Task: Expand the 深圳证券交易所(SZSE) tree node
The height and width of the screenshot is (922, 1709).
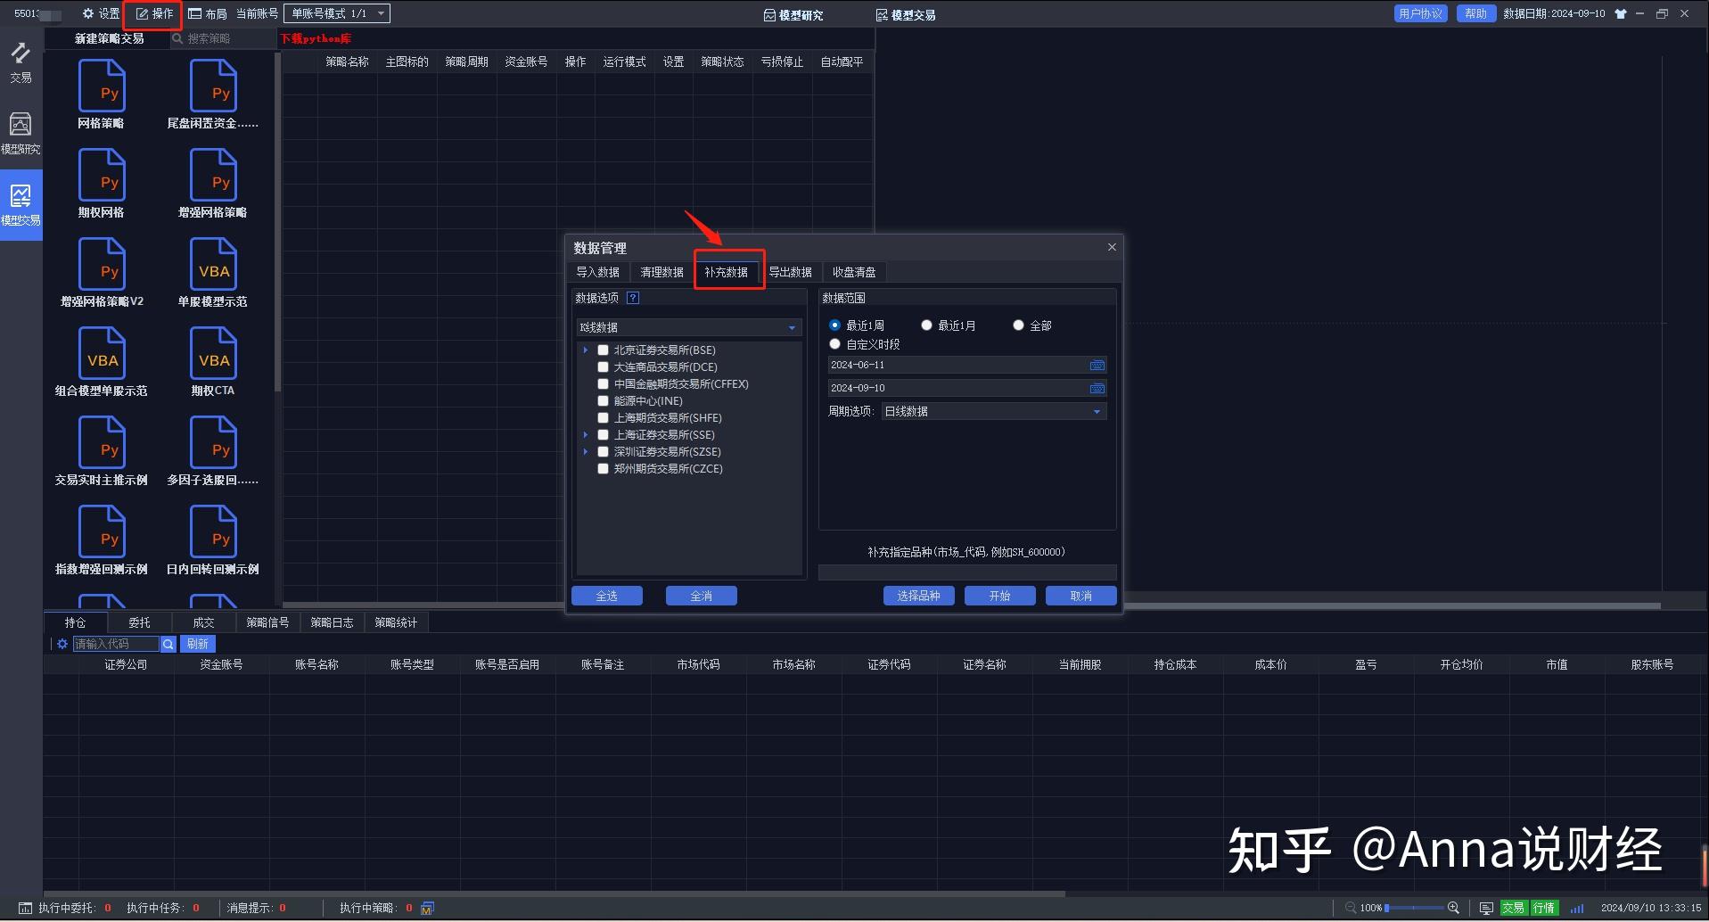Action: pyautogui.click(x=587, y=451)
